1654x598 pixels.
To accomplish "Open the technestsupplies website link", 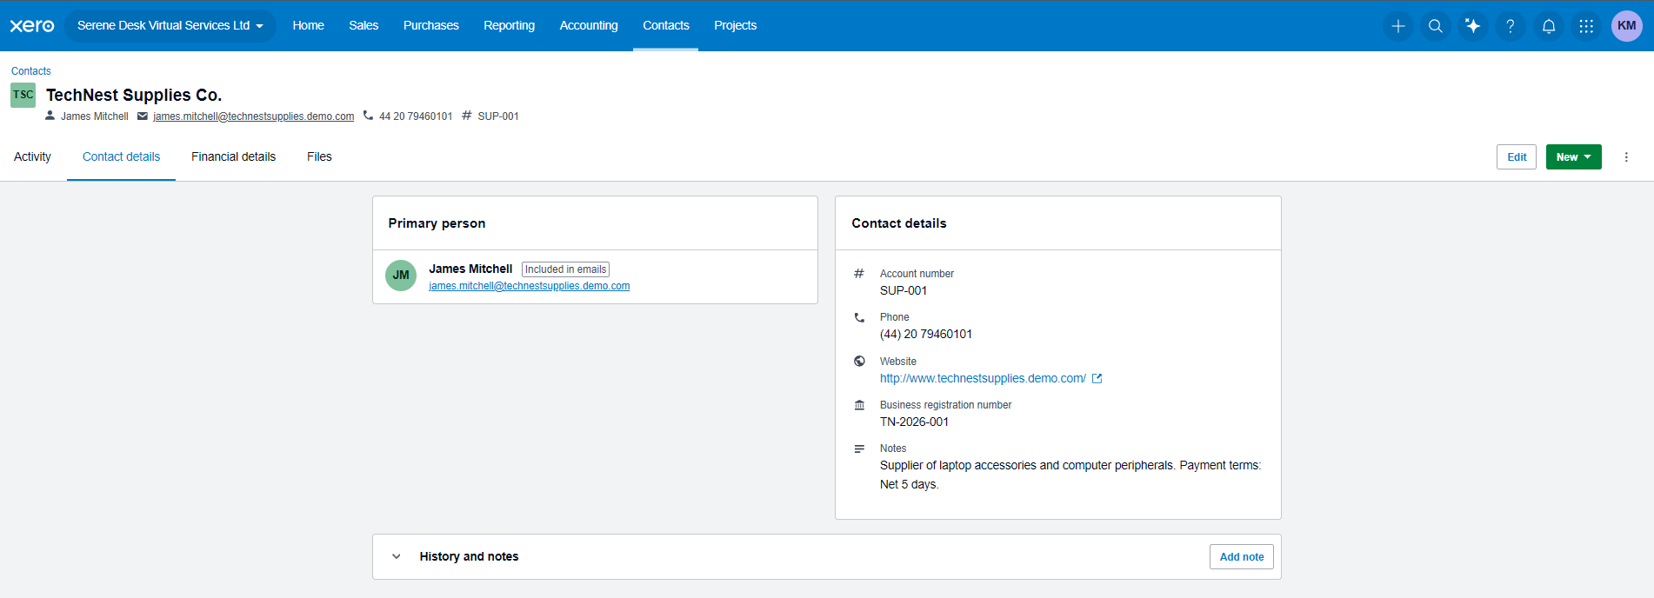I will (x=983, y=378).
